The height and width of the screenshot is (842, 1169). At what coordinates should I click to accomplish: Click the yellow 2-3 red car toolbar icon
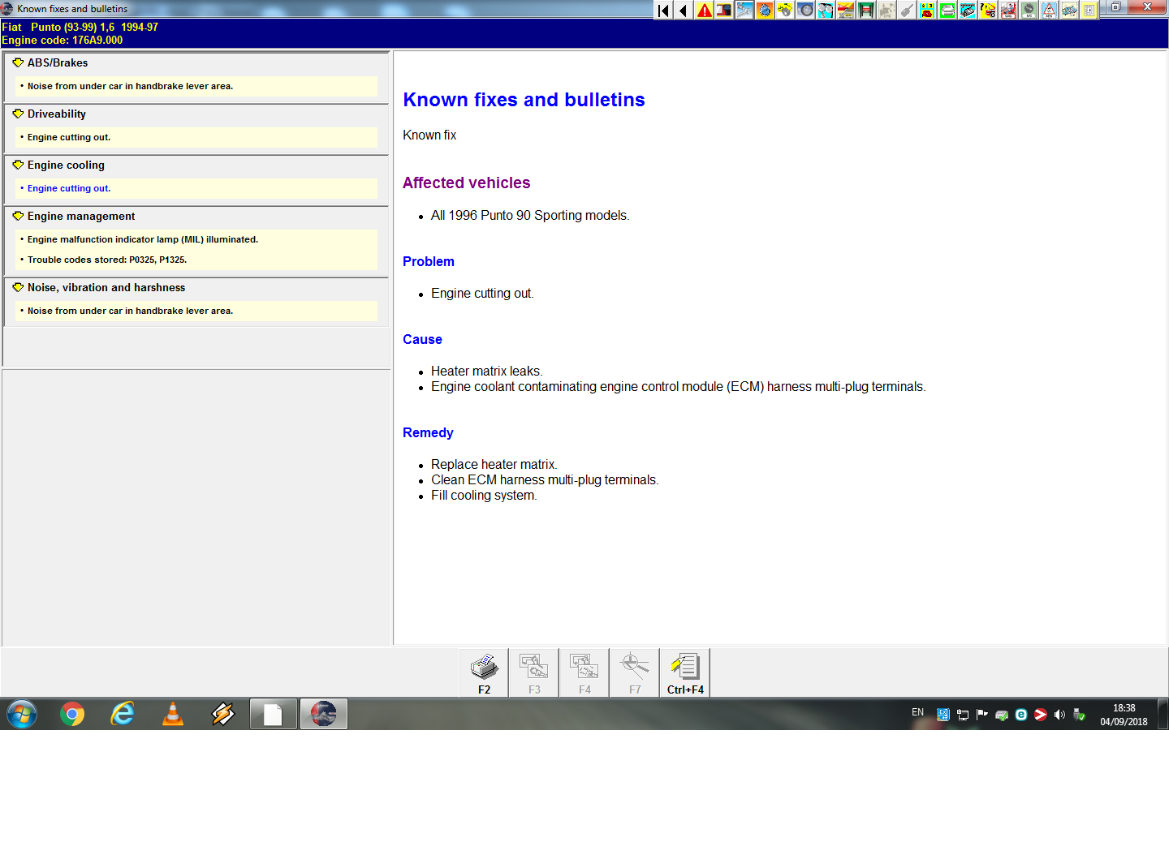(927, 11)
